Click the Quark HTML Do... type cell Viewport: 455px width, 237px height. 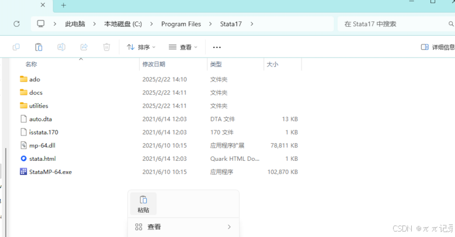click(x=235, y=159)
